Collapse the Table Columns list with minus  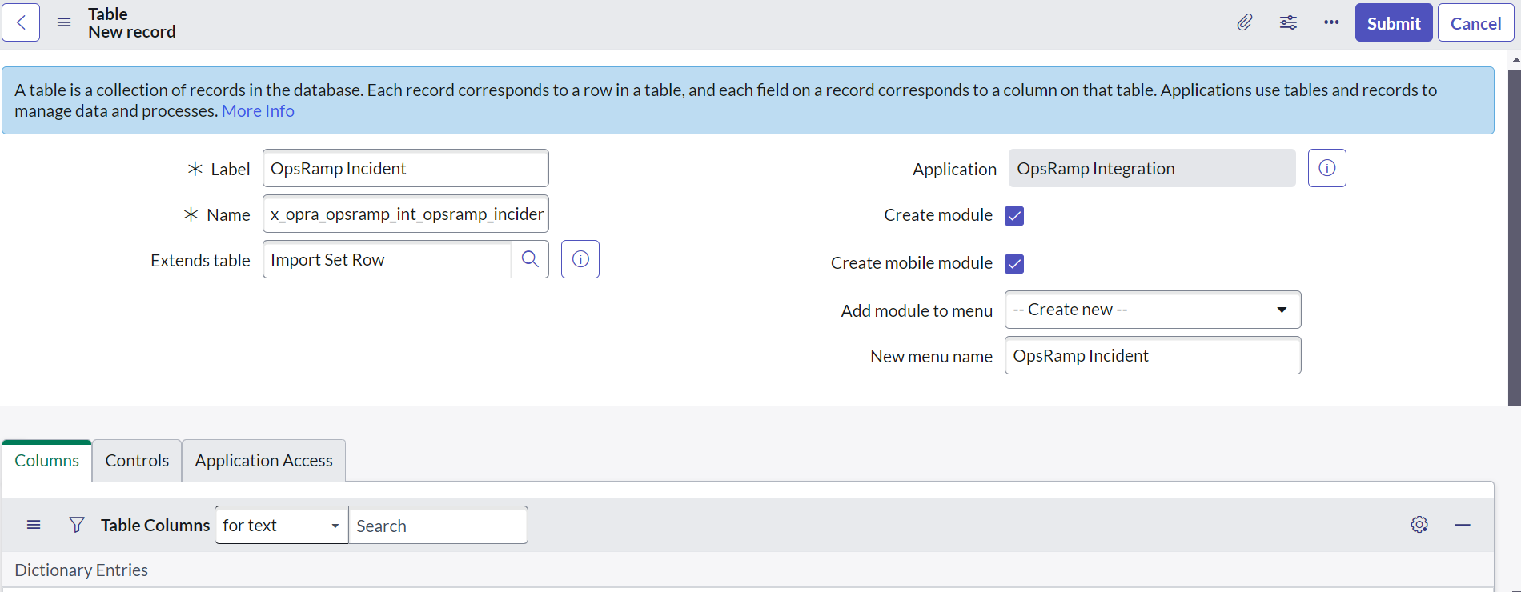[1463, 525]
